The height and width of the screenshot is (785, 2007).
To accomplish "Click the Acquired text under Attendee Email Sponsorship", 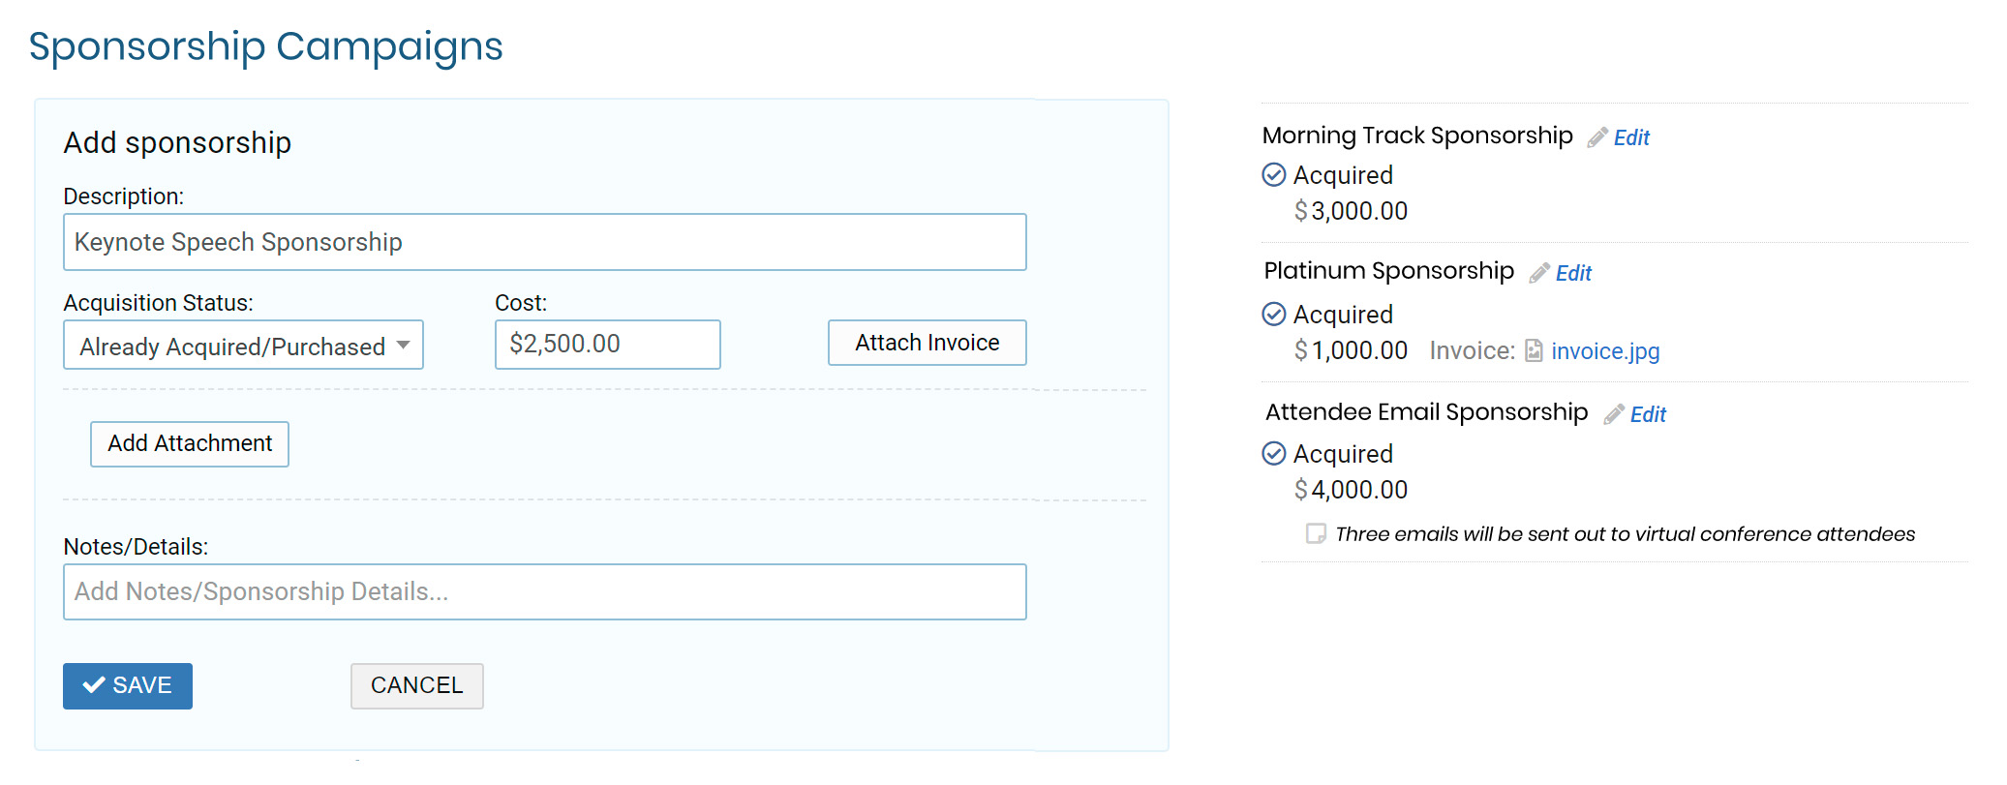I will [x=1343, y=454].
